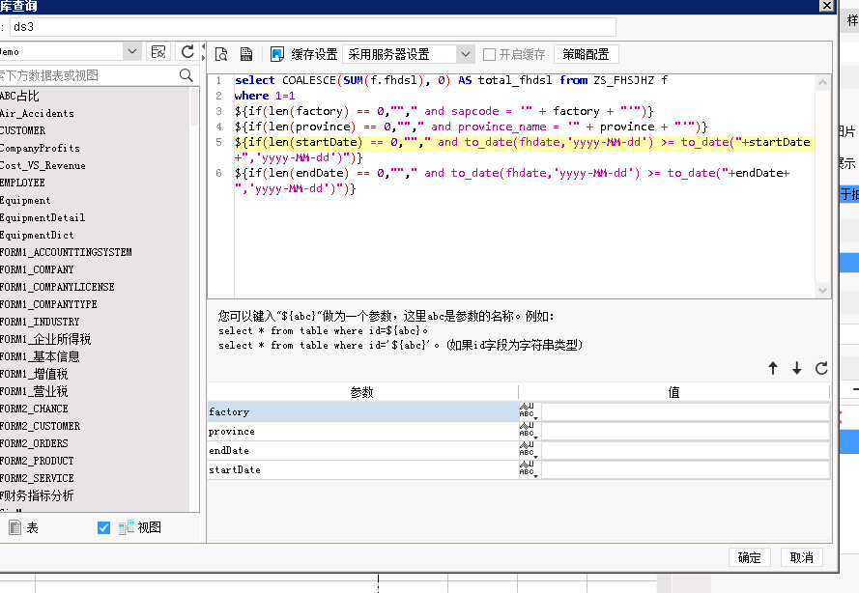Select the FORM1_企业所得税 table
This screenshot has width=859, height=593.
coord(45,339)
